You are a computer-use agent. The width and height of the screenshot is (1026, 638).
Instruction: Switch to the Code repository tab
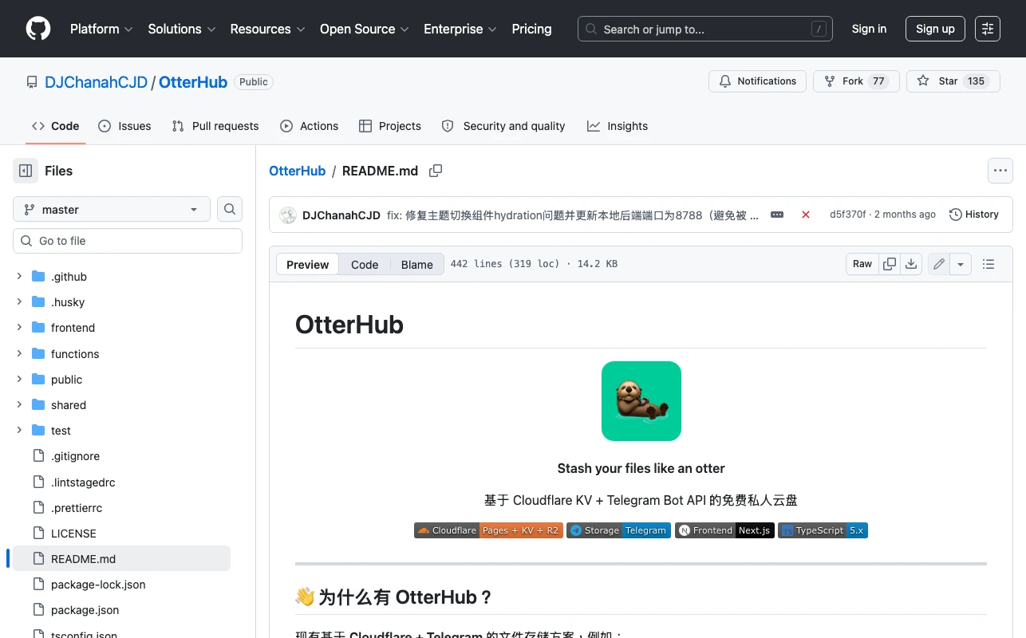[55, 126]
